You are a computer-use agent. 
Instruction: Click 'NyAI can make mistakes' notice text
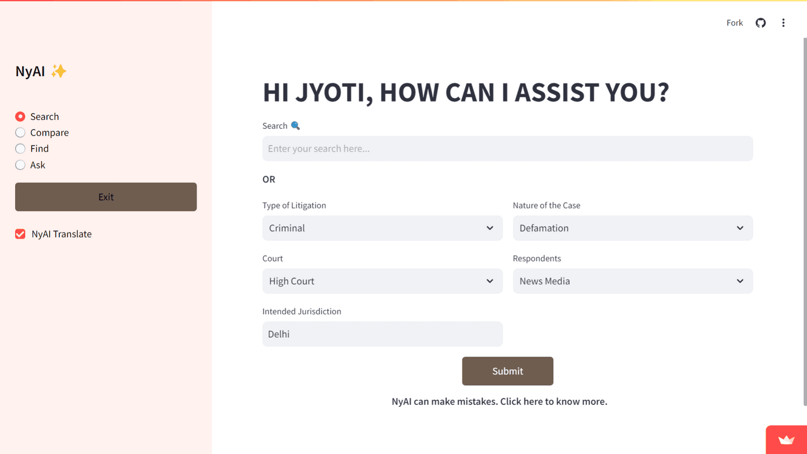(x=499, y=401)
